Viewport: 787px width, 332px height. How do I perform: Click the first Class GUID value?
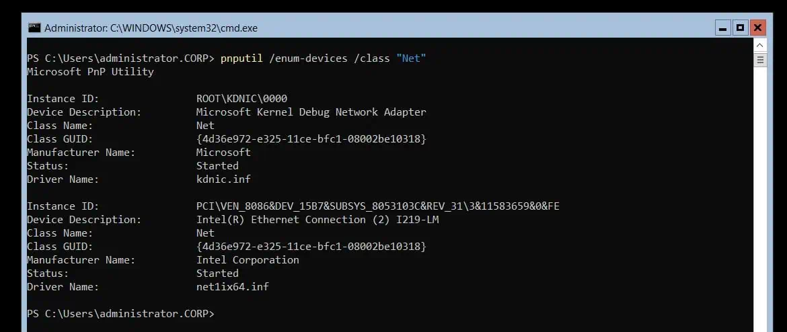(x=311, y=139)
